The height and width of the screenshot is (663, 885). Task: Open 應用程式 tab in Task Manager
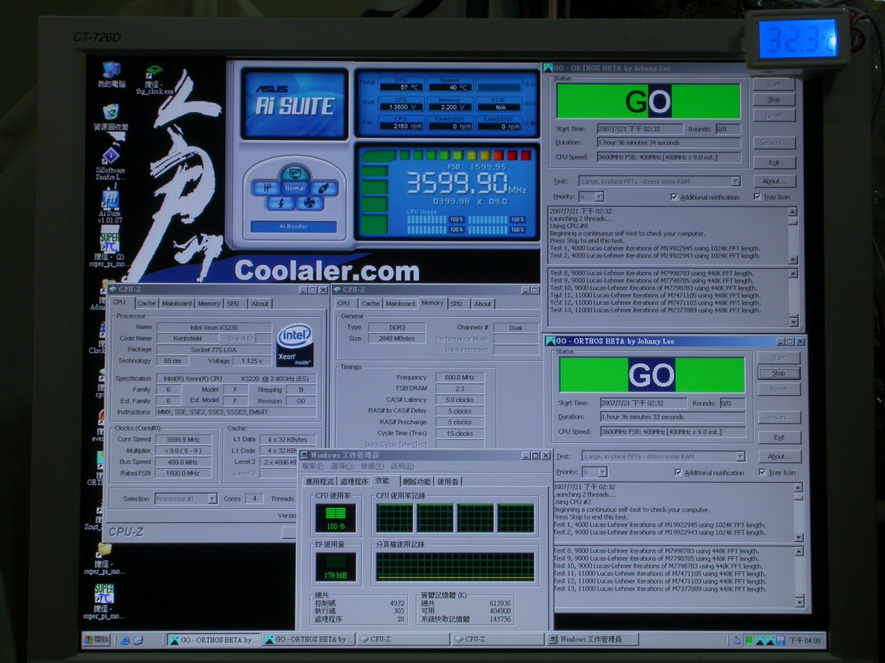coord(319,481)
